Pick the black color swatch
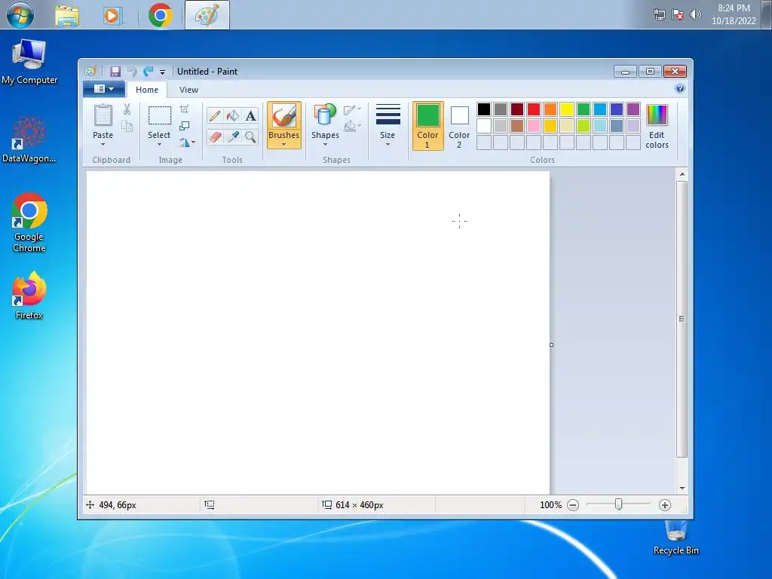This screenshot has width=772, height=579. [484, 109]
